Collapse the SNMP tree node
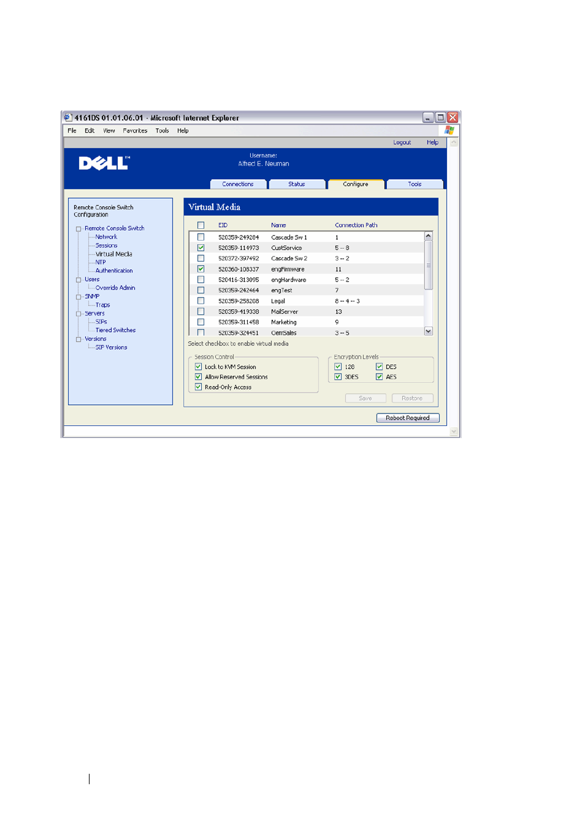 pos(78,297)
